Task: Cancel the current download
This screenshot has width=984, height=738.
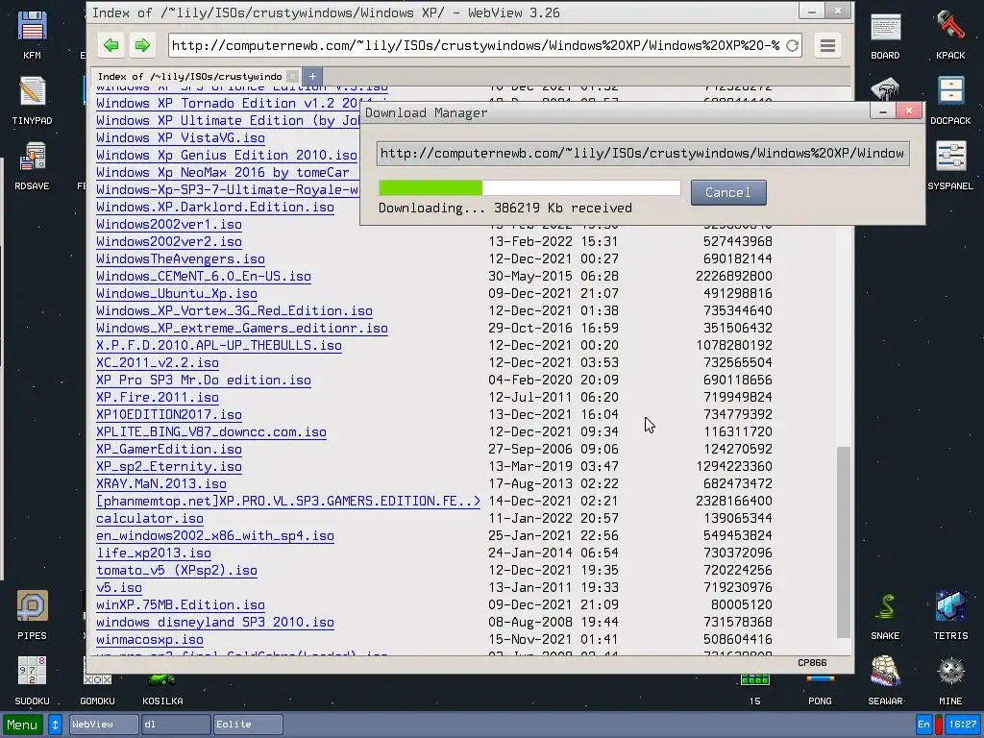Action: coord(728,192)
